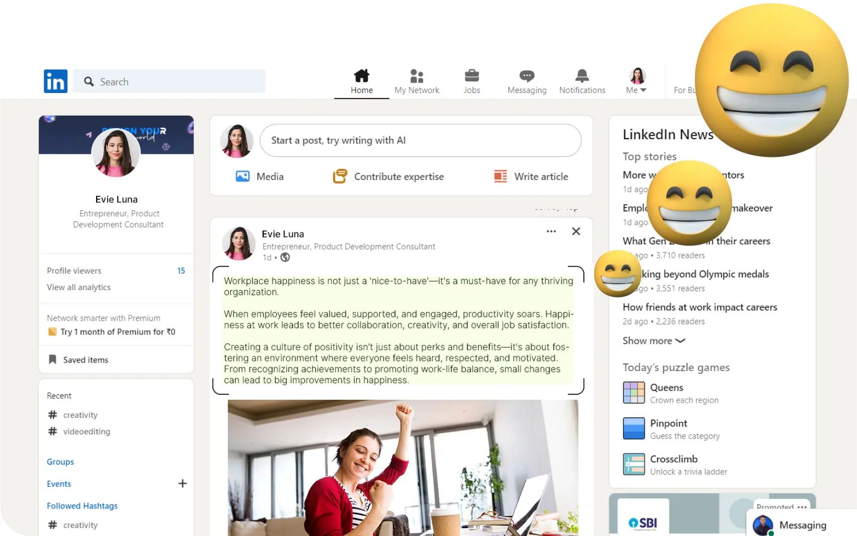Viewport: 857px width, 536px height.
Task: Add a new event with plus icon
Action: pyautogui.click(x=182, y=483)
